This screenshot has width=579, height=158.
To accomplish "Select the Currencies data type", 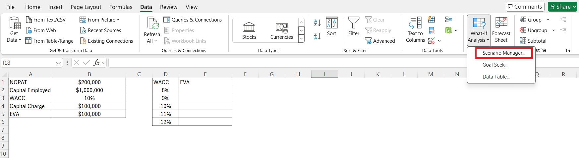I will [282, 30].
